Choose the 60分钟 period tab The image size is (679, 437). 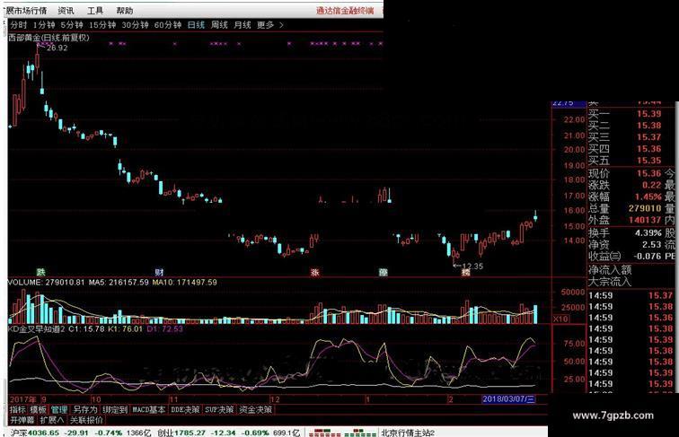click(168, 25)
